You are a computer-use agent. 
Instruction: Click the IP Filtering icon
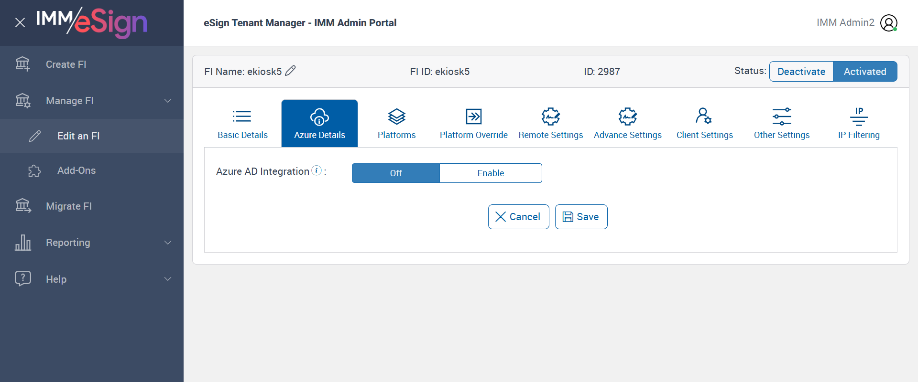click(859, 116)
